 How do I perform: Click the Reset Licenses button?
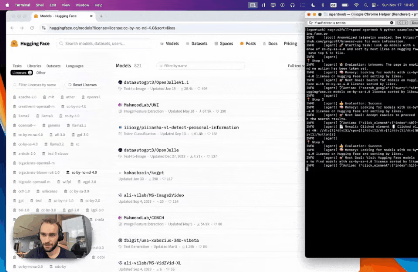[x=82, y=85]
